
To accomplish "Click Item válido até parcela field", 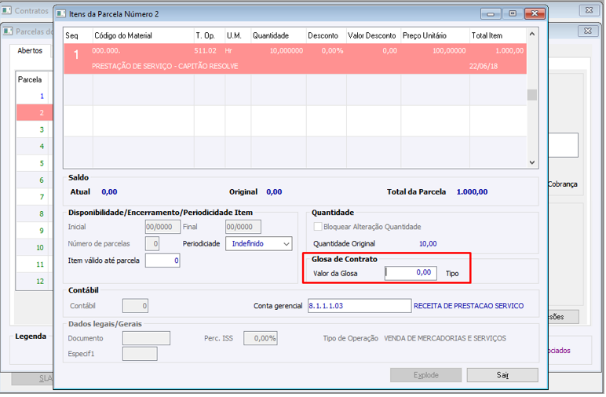I will 162,260.
